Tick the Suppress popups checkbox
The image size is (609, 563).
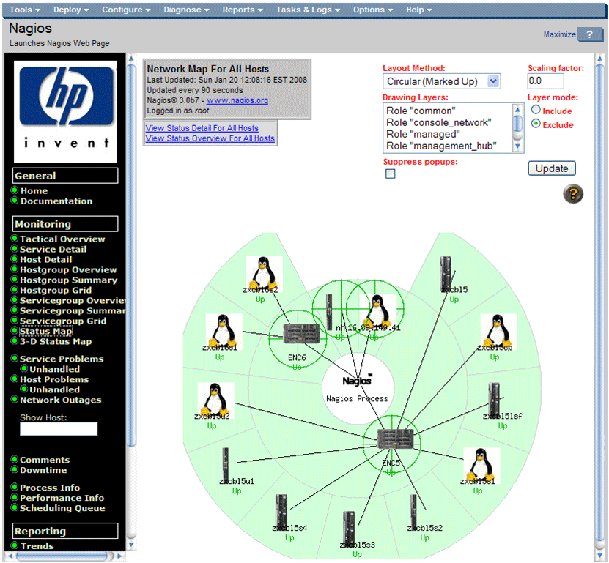coord(391,174)
